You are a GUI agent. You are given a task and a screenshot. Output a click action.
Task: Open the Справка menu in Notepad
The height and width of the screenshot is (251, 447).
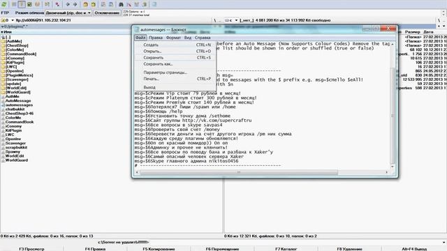(203, 38)
